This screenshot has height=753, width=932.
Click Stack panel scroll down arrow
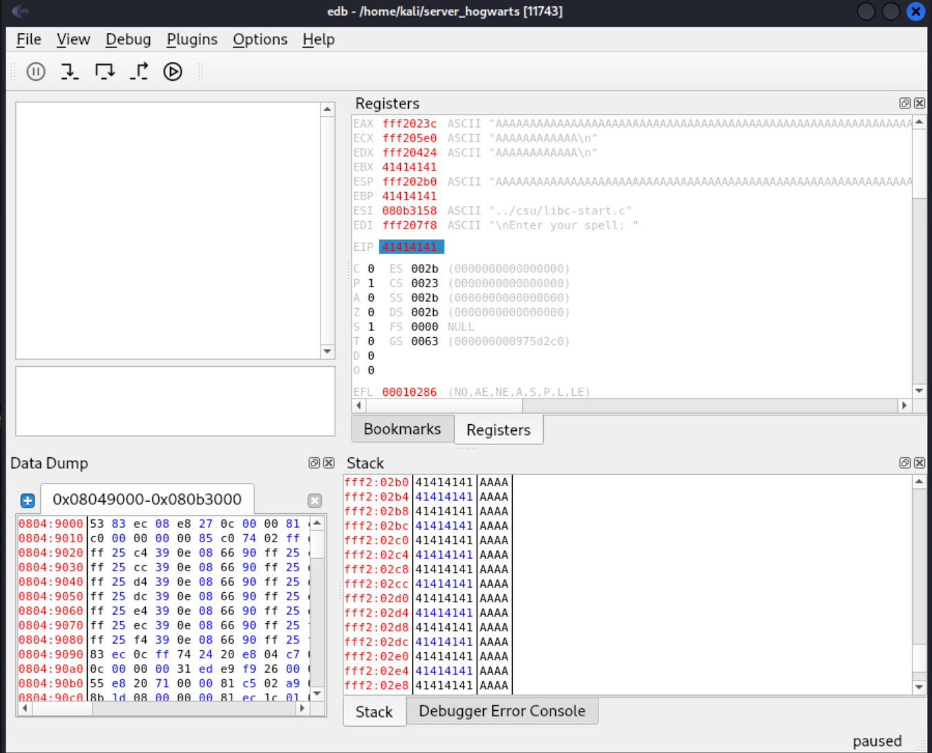coord(919,687)
